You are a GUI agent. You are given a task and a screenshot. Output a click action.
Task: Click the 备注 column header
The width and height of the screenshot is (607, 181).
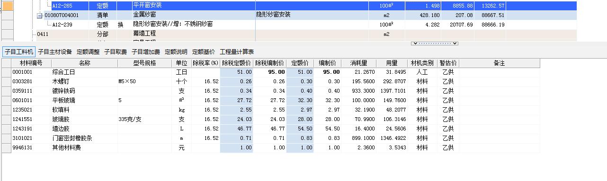click(499, 63)
